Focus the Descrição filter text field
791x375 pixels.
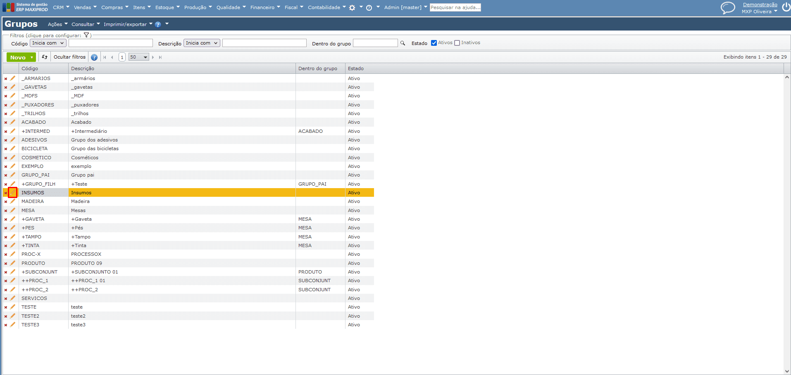(264, 43)
